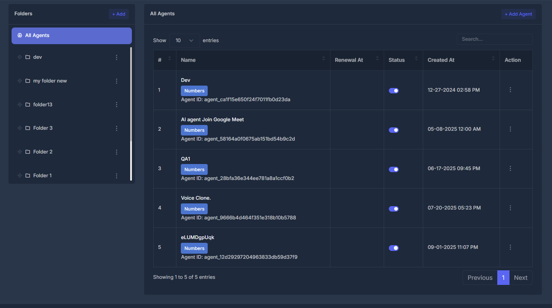Screen dimensions: 552x308
Task: Click Numbers tag on Dev agent
Action: click(x=194, y=91)
